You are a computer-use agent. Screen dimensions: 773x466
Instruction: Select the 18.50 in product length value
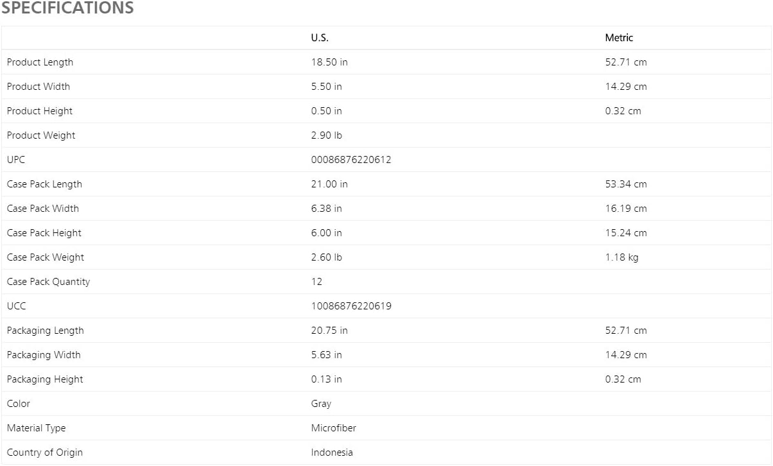329,62
